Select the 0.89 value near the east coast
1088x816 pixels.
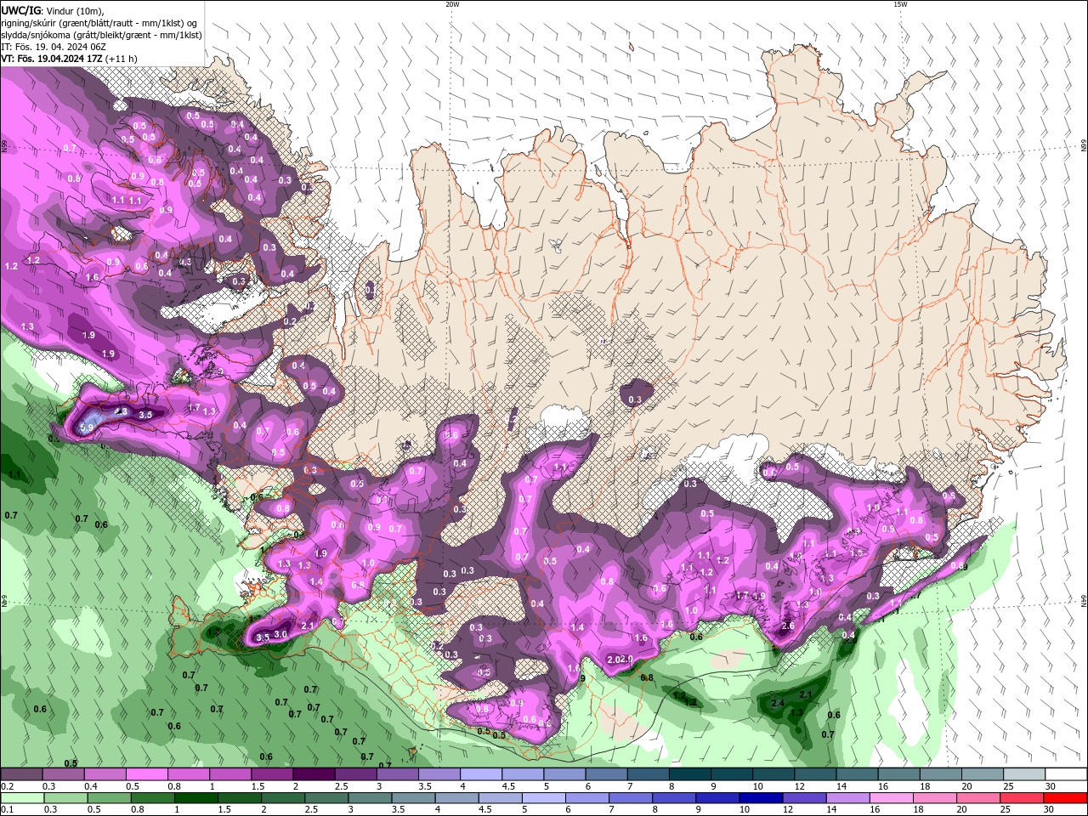coord(959,567)
